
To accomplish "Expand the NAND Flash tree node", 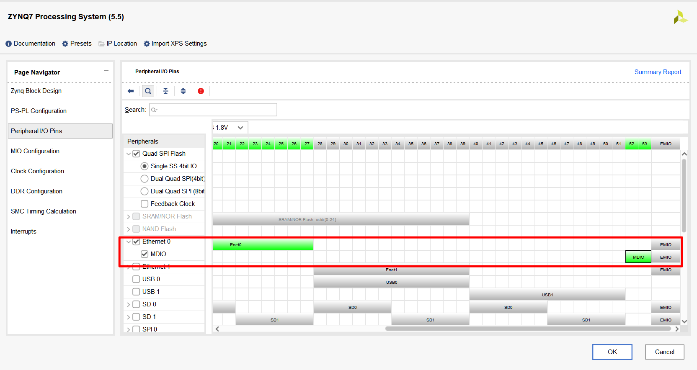I will [x=129, y=229].
